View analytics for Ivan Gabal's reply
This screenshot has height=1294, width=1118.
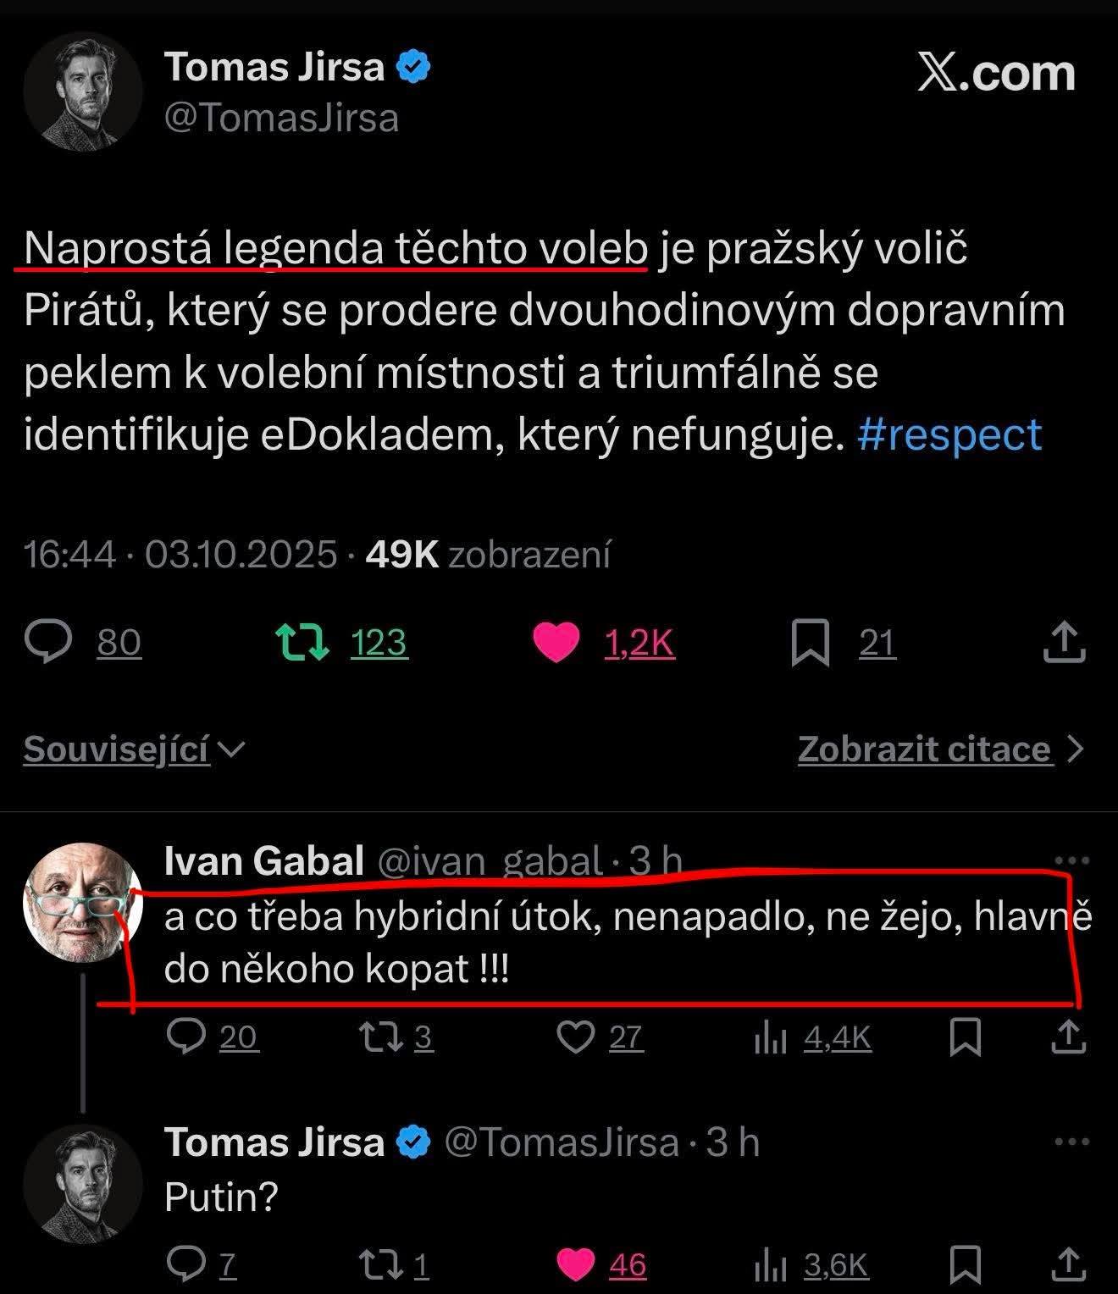coord(771,1037)
